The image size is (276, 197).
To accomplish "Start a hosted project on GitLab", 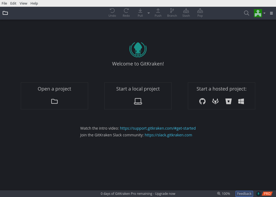I will (x=215, y=101).
